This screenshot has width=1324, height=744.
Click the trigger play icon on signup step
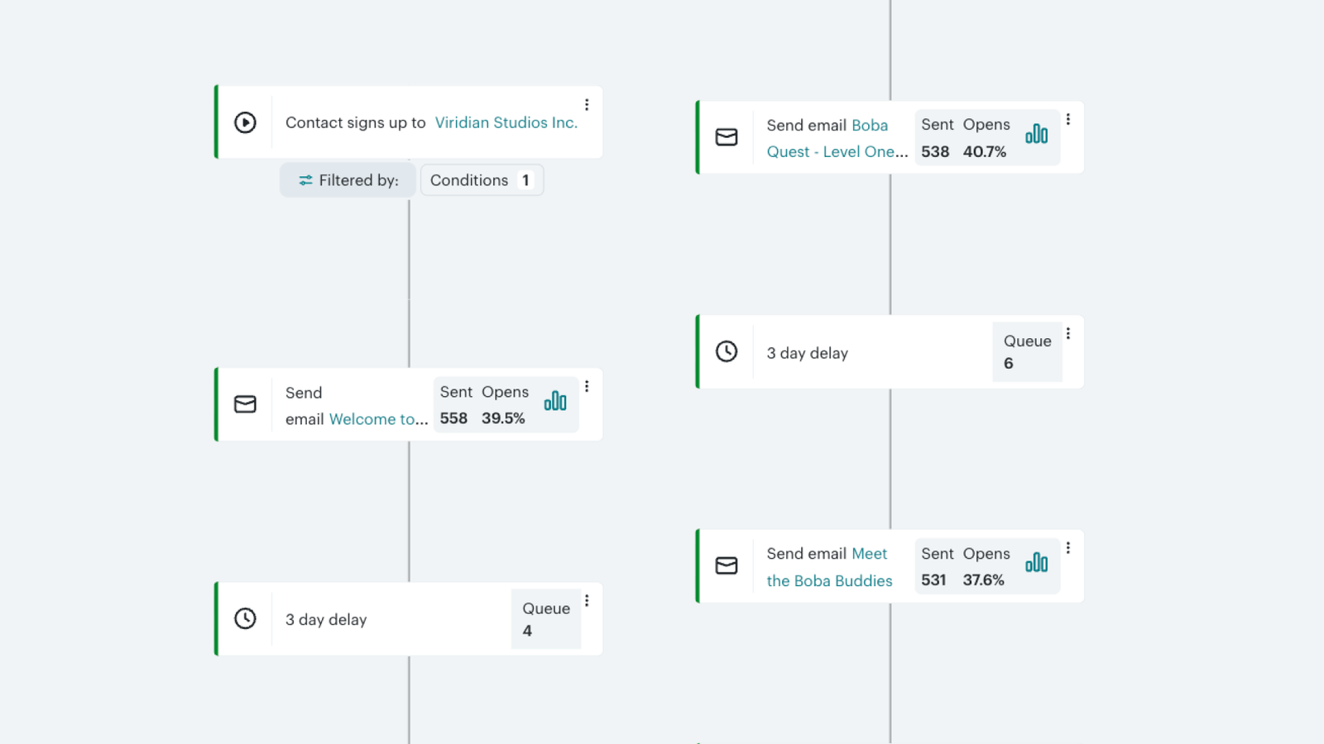pyautogui.click(x=245, y=122)
